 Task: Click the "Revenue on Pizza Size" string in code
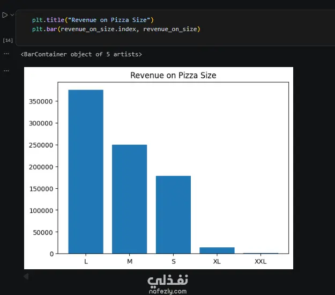point(109,20)
